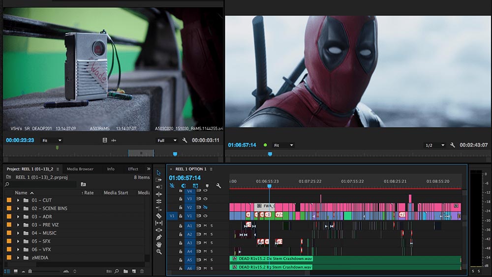Open timeline display settings wrench
The width and height of the screenshot is (492, 277).
(x=218, y=186)
